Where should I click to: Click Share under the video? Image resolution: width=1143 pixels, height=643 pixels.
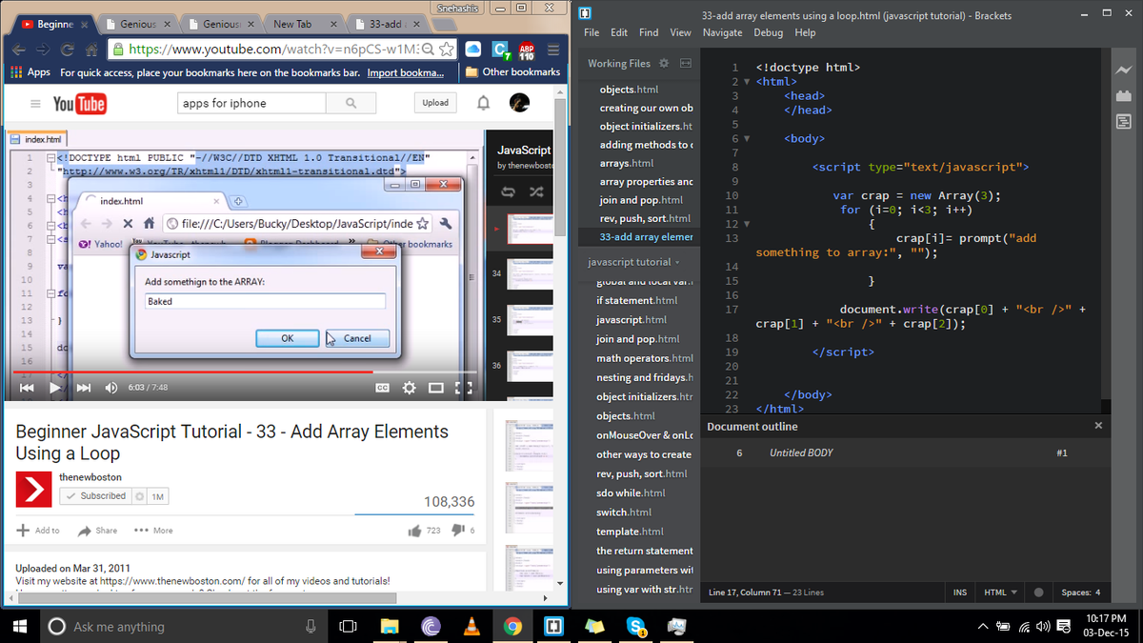point(98,531)
